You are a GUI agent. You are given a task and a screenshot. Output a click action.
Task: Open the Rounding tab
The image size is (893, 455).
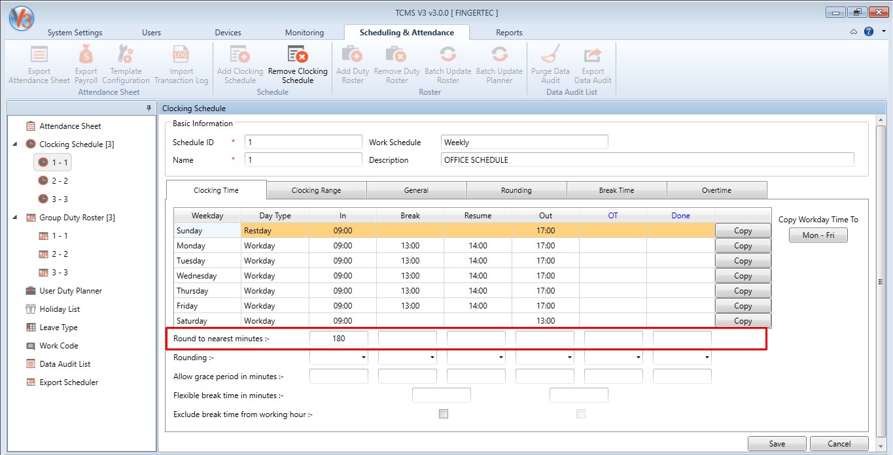click(516, 190)
